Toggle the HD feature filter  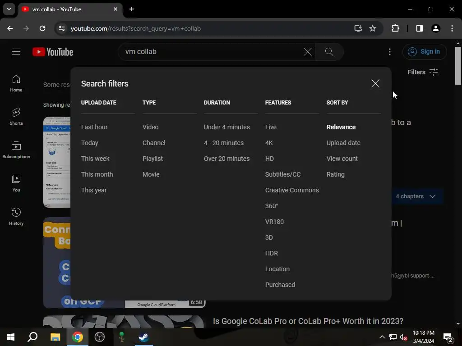[269, 159]
